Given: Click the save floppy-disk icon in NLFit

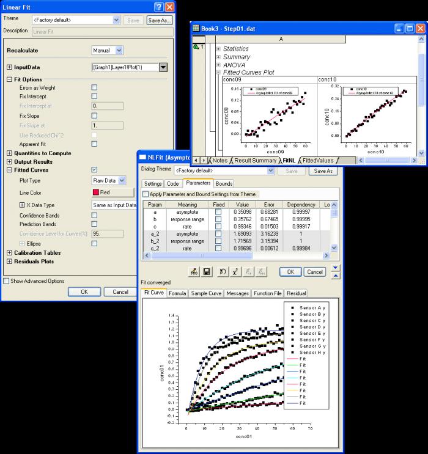Looking at the screenshot, I should [x=207, y=271].
